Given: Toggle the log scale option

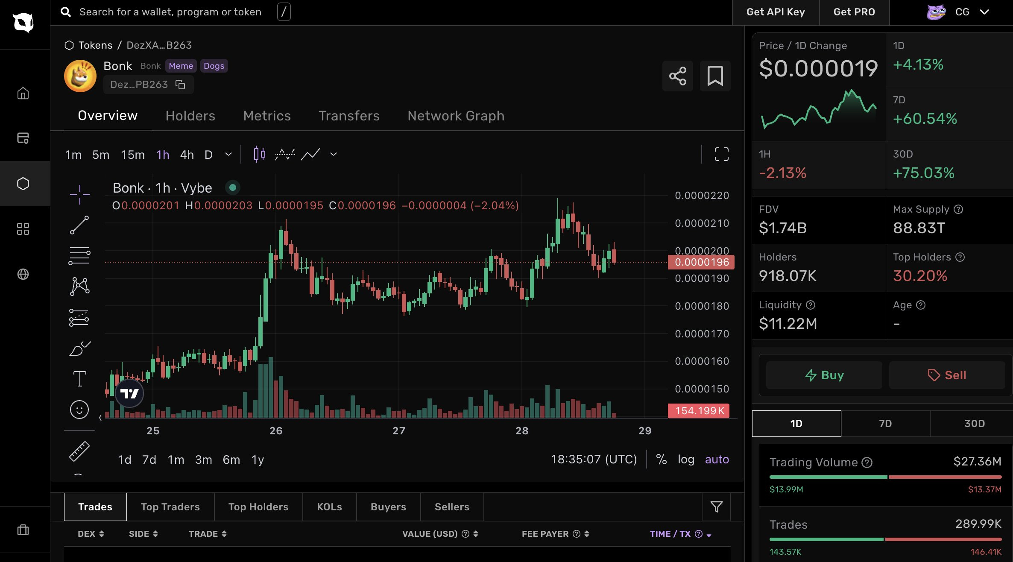Looking at the screenshot, I should [686, 460].
